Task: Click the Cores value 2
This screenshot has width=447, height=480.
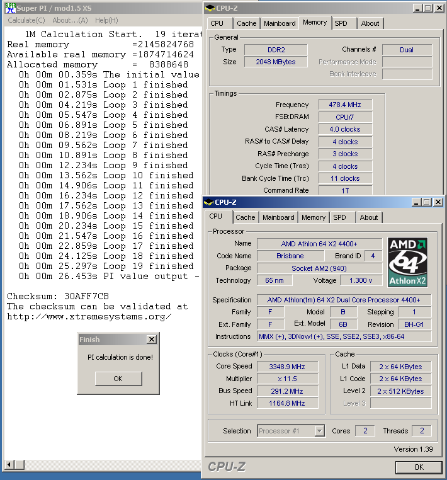Action: pyautogui.click(x=365, y=431)
